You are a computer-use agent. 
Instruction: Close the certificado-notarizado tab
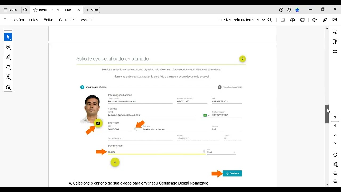[x=79, y=10]
